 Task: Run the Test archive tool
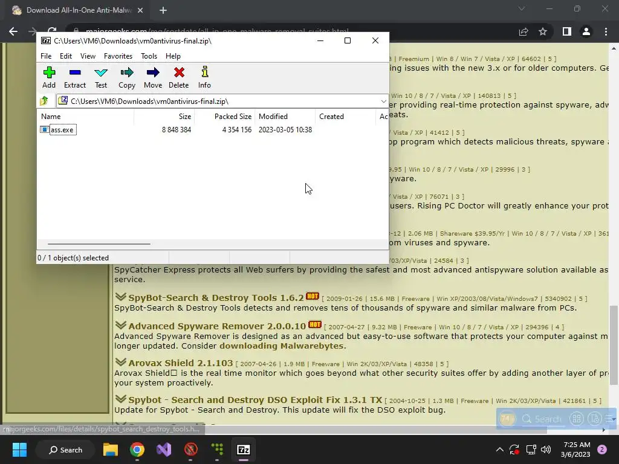coord(101,78)
